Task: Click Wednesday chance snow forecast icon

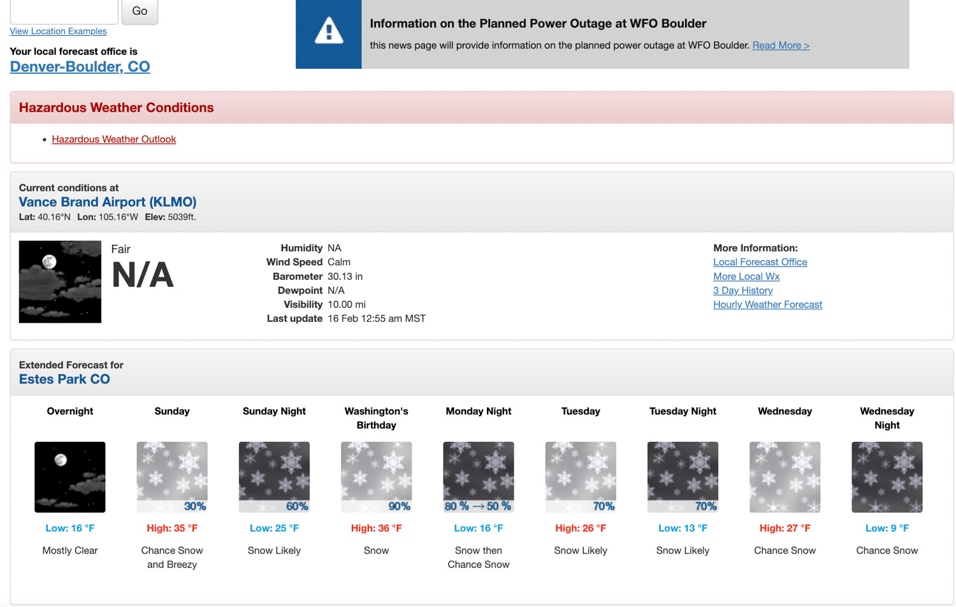Action: pos(785,477)
